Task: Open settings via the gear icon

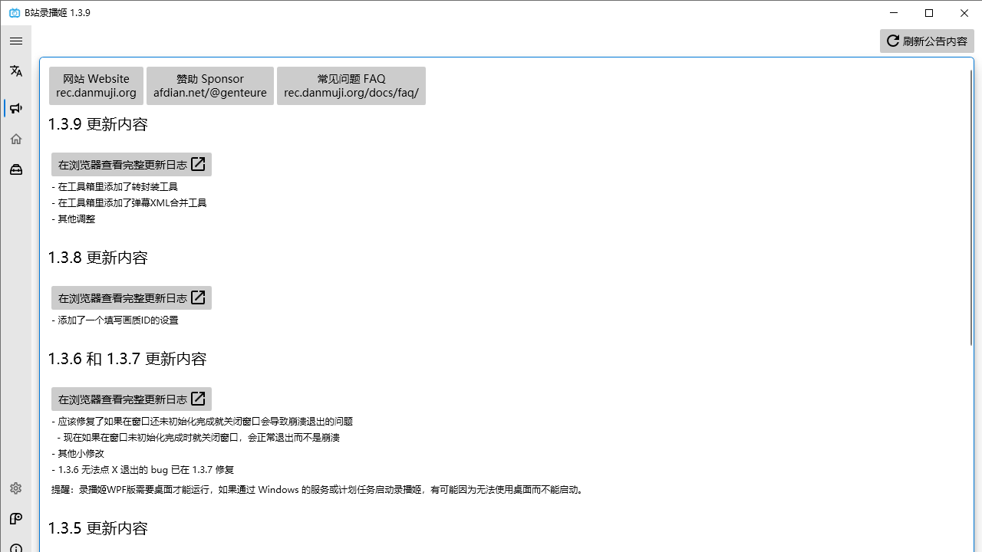Action: coord(15,488)
